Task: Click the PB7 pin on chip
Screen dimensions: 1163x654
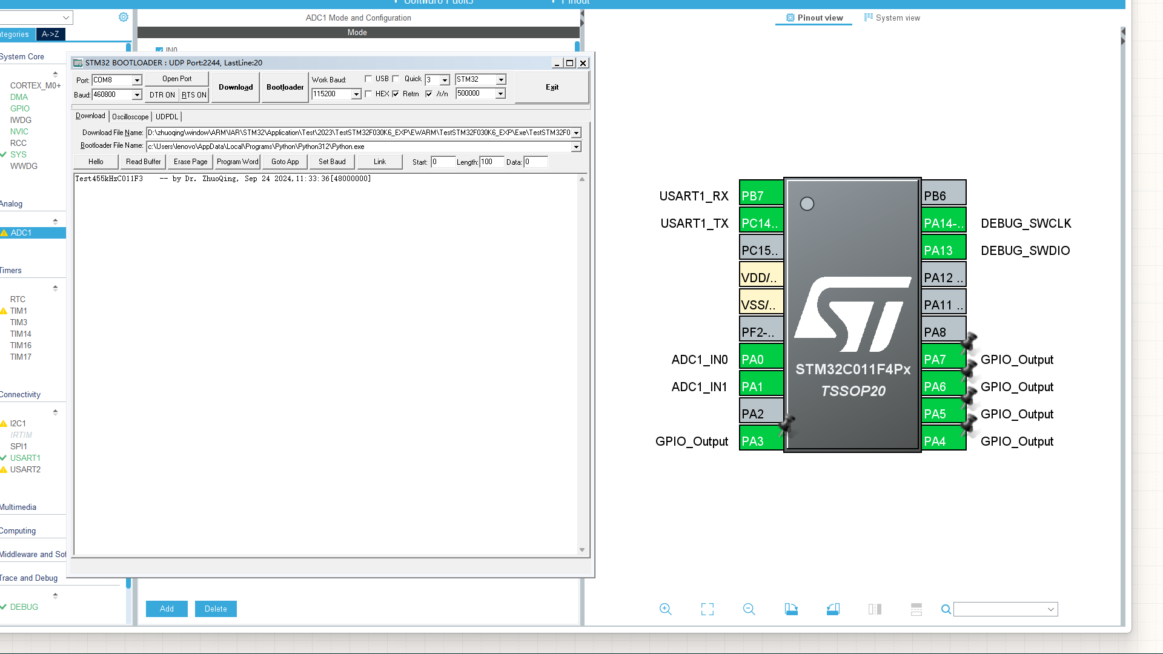Action: point(761,193)
